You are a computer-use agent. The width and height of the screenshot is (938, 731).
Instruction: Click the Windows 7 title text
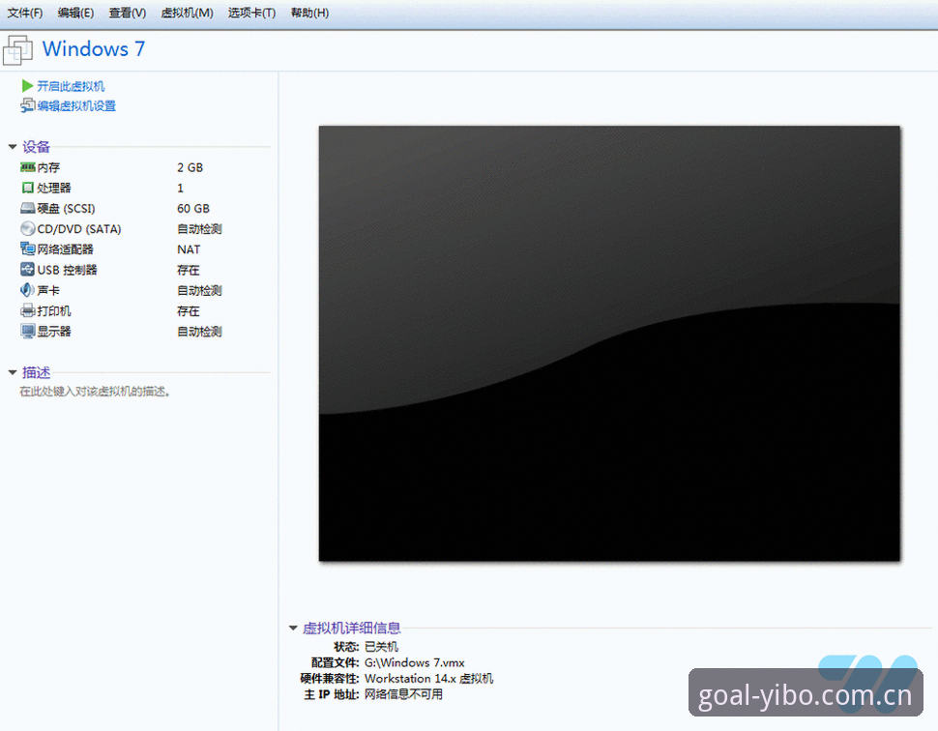[94, 48]
